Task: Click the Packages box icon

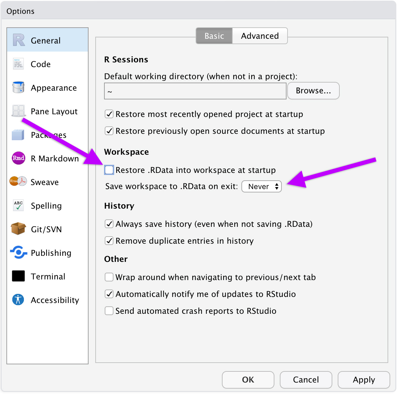Action: [18, 135]
